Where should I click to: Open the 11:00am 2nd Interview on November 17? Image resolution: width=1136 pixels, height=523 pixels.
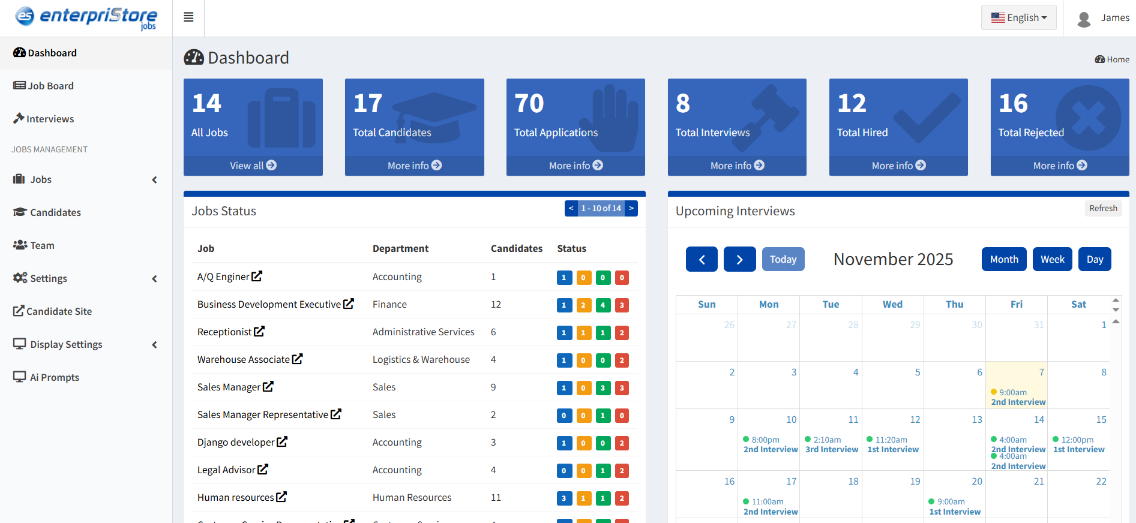coord(770,506)
